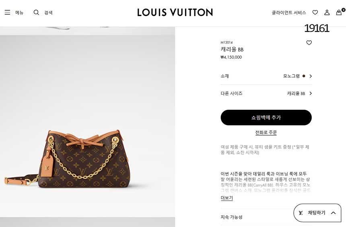This screenshot has width=346, height=227.
Task: Click the 검색 search label
Action: point(48,12)
